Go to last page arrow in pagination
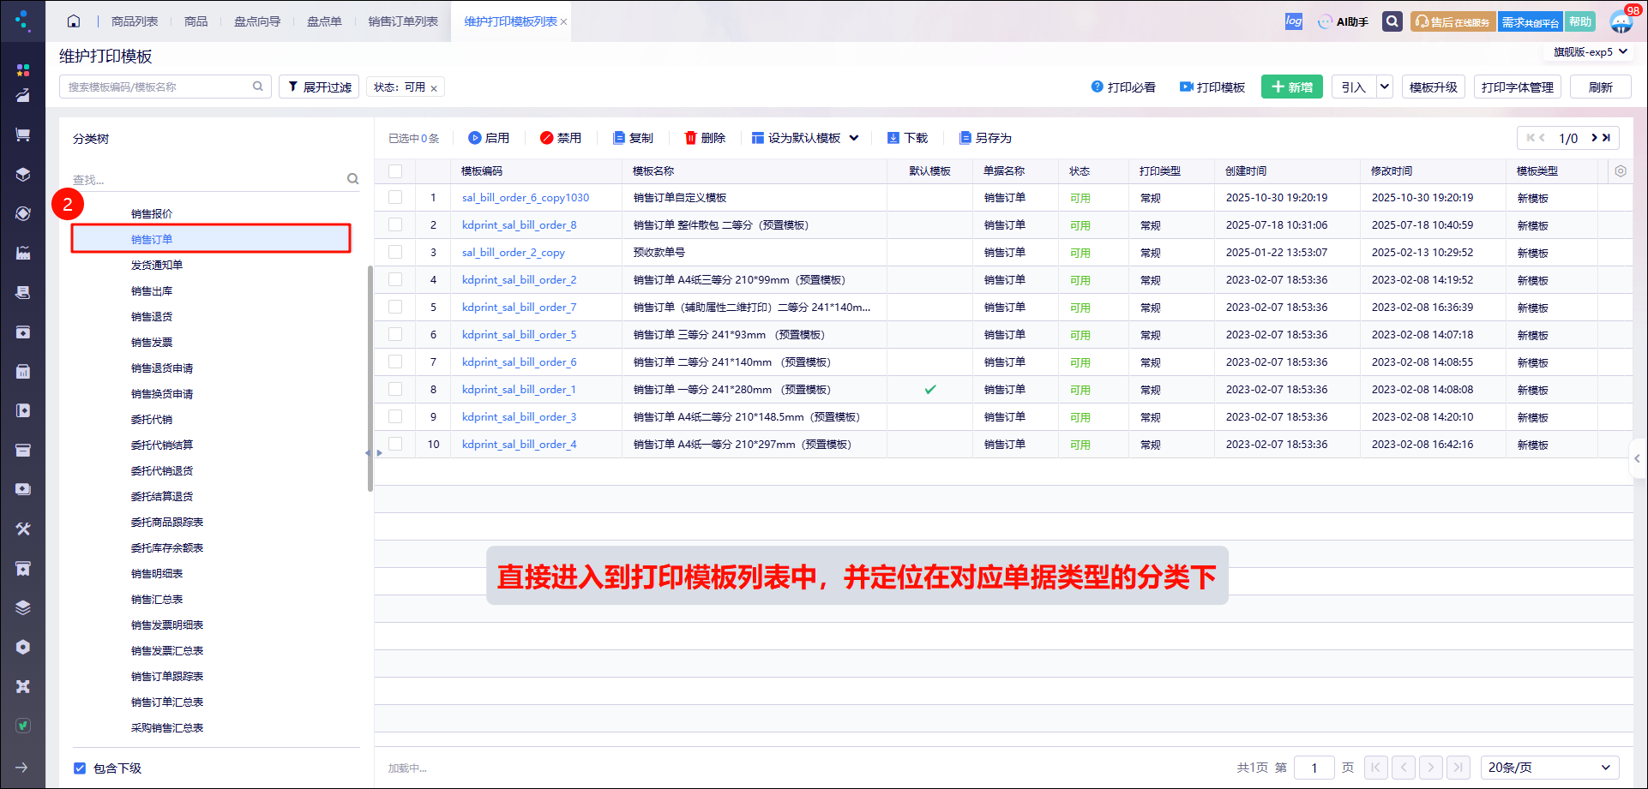Screen dimensions: 1648x789 1459,768
